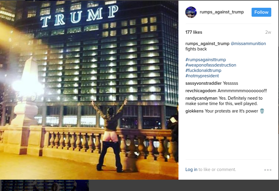Click the Follow button

coord(261,12)
